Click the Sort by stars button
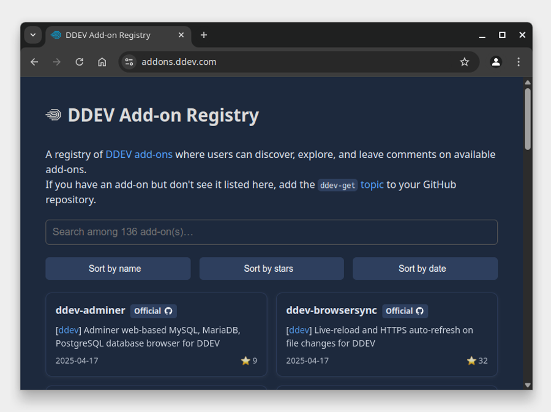The image size is (551, 412). pyautogui.click(x=271, y=268)
